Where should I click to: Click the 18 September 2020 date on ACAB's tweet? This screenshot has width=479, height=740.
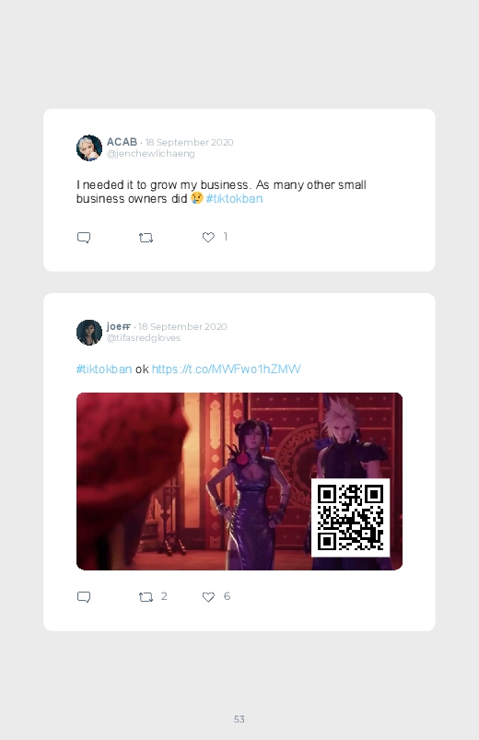coord(189,142)
